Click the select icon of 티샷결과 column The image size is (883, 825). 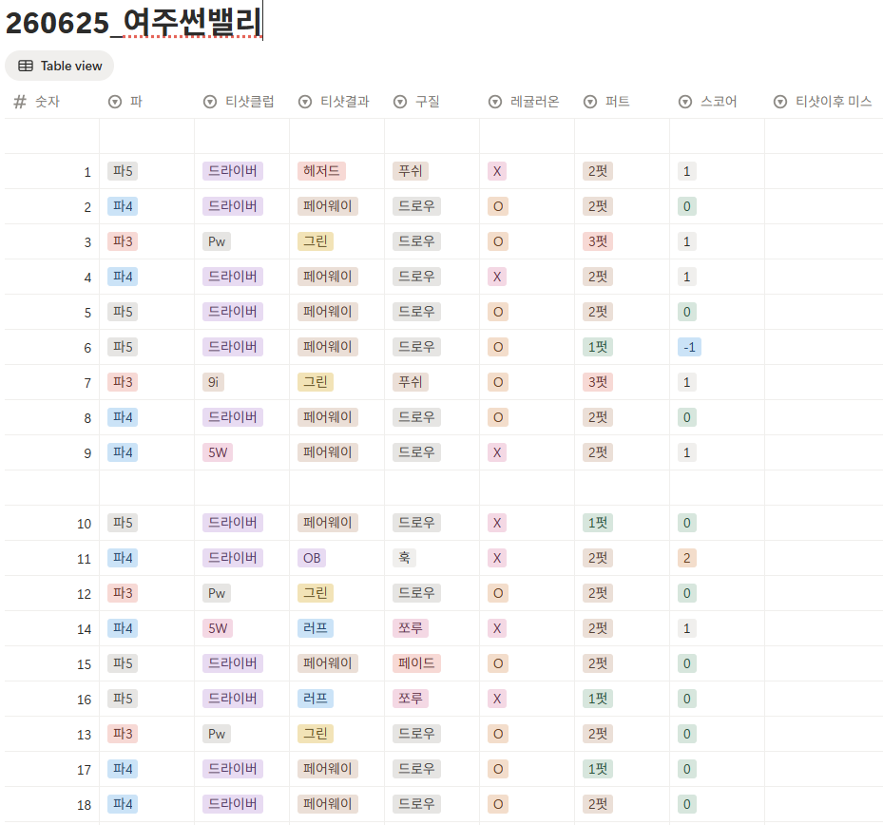pos(305,102)
